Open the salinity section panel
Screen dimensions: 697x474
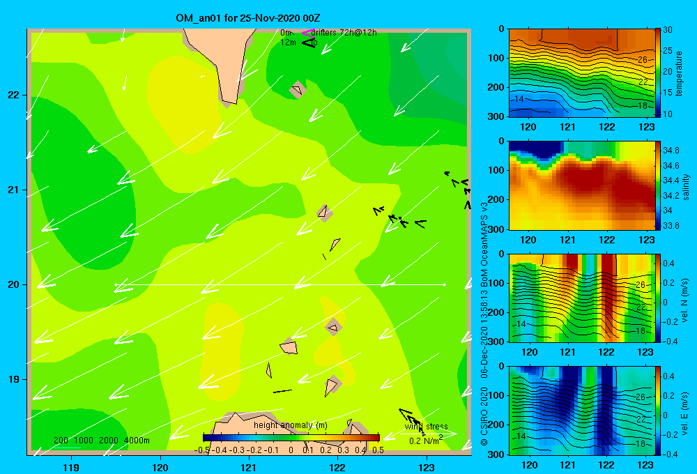pyautogui.click(x=581, y=185)
